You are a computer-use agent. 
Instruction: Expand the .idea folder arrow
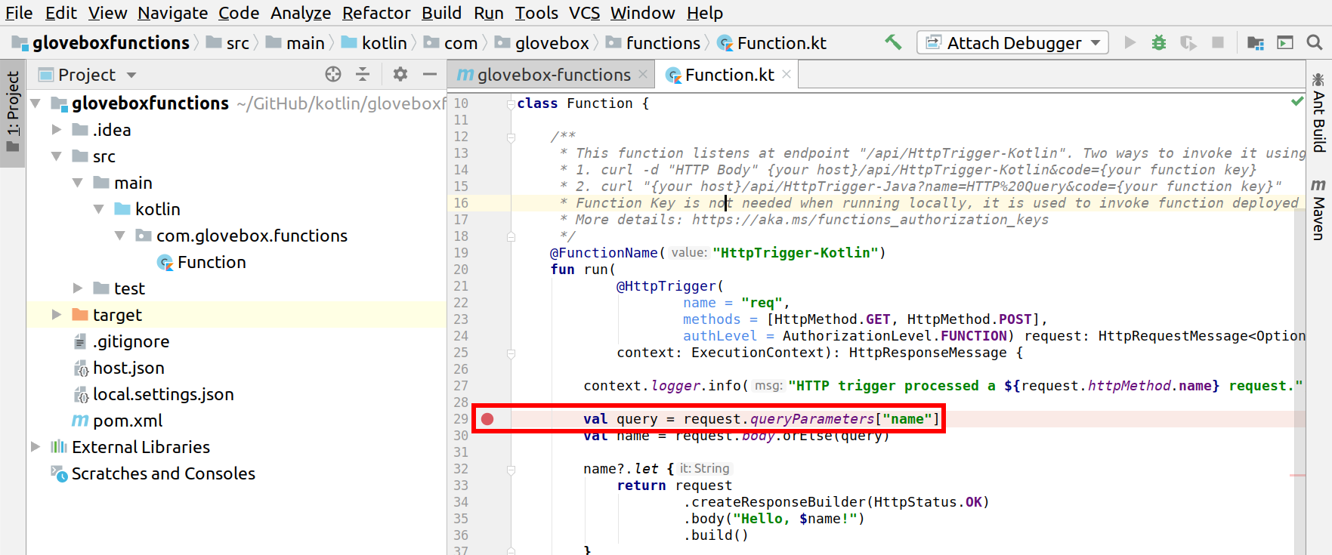tap(57, 130)
